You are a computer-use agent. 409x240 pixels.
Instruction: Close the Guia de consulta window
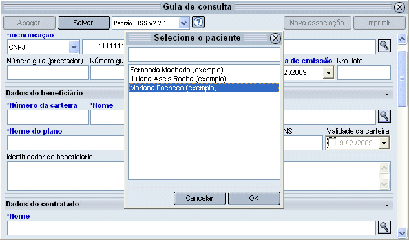click(399, 7)
